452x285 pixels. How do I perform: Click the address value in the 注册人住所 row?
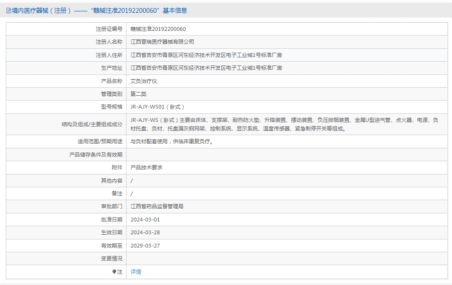[x=207, y=55]
